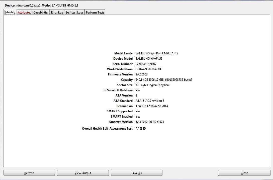Click the Serial Number label
This screenshot has height=180, width=273.
(x=123, y=64)
